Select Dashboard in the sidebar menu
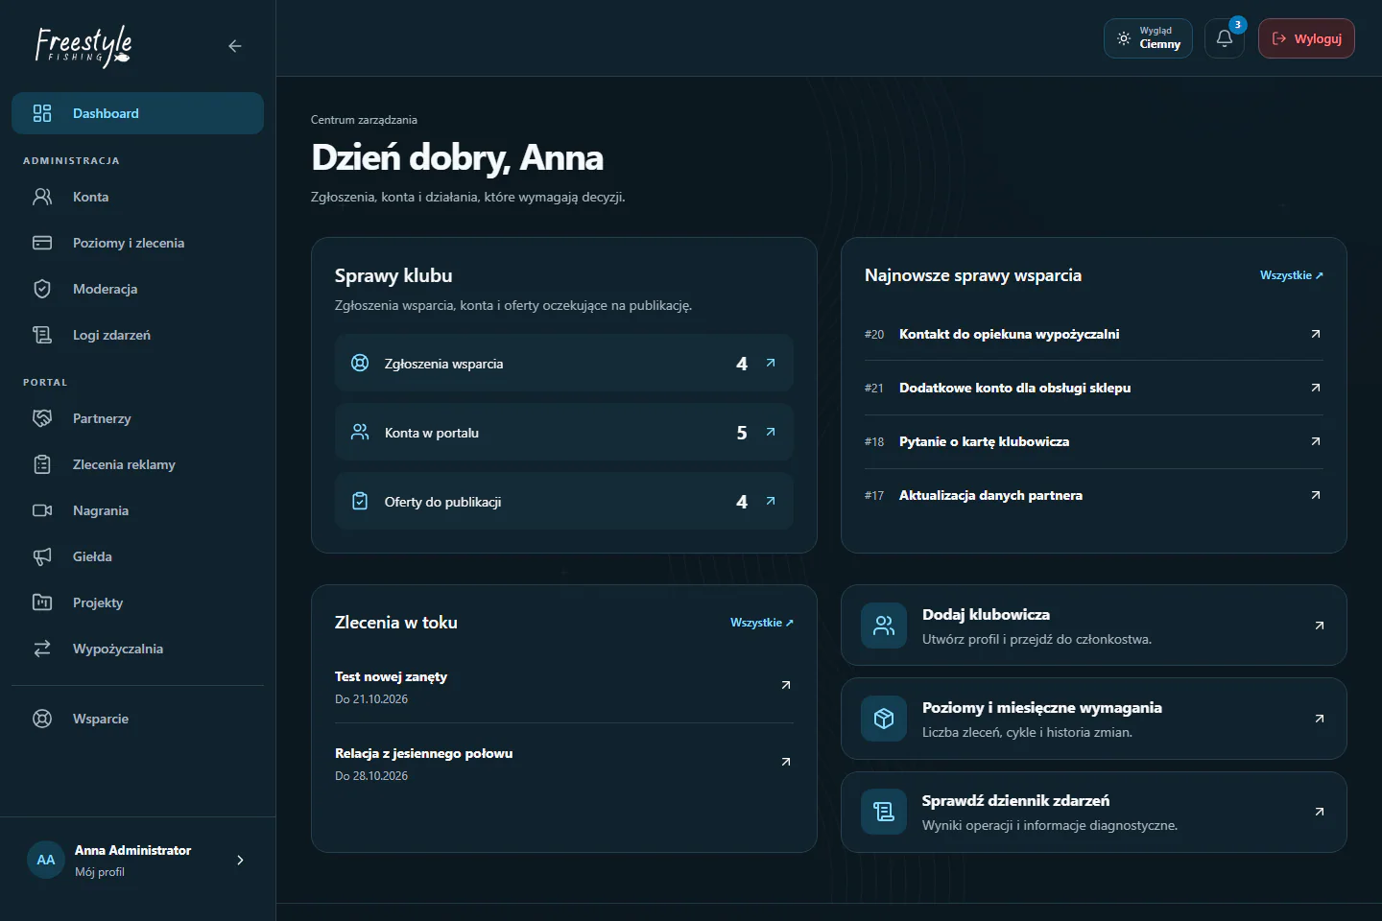The height and width of the screenshot is (921, 1382). [x=137, y=113]
